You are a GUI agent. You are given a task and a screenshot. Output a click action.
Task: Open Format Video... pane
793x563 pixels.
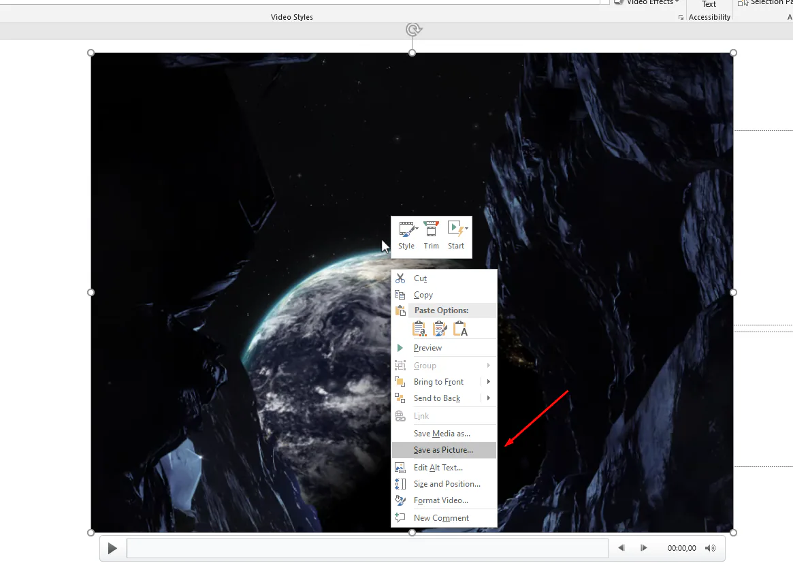click(444, 500)
